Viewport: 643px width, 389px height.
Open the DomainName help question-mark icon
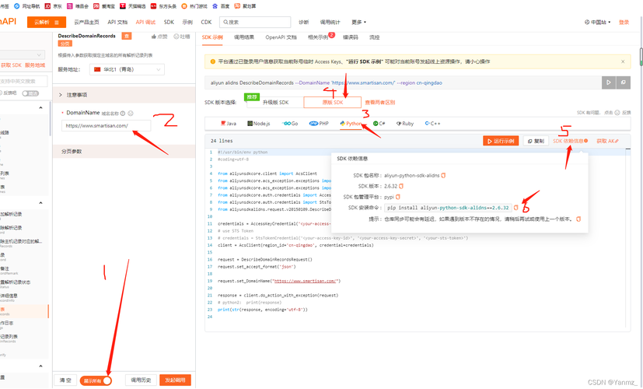click(x=123, y=114)
